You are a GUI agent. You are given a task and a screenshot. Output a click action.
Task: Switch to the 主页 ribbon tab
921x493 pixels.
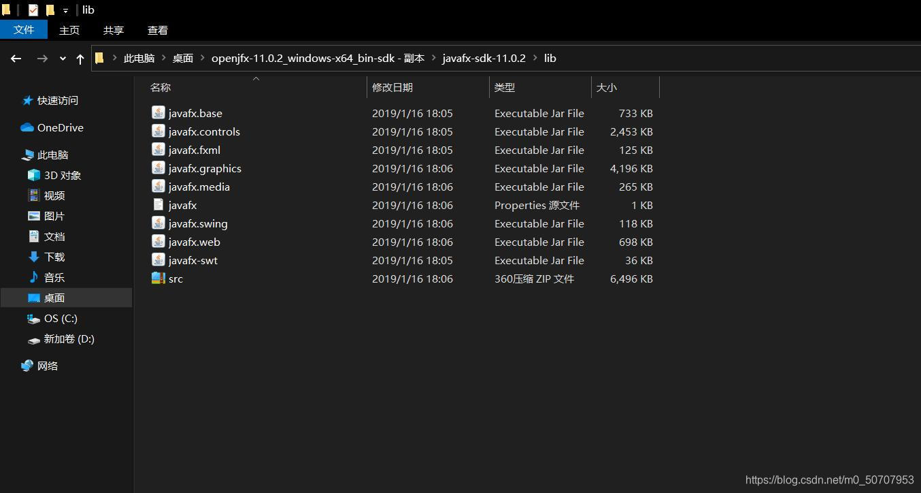[69, 30]
